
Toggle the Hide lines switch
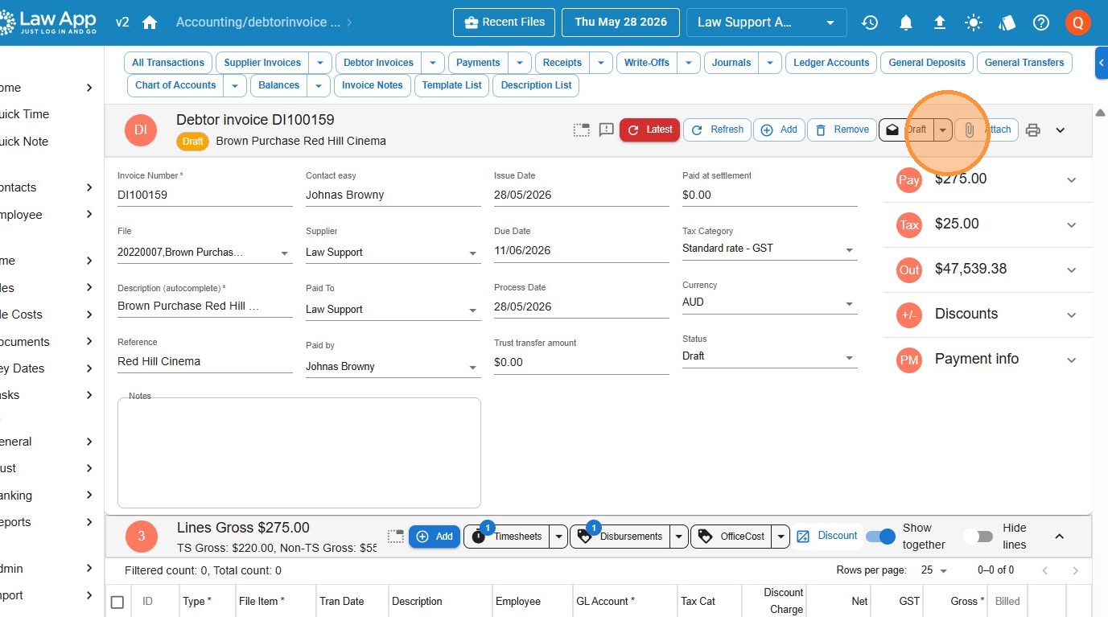(x=978, y=537)
